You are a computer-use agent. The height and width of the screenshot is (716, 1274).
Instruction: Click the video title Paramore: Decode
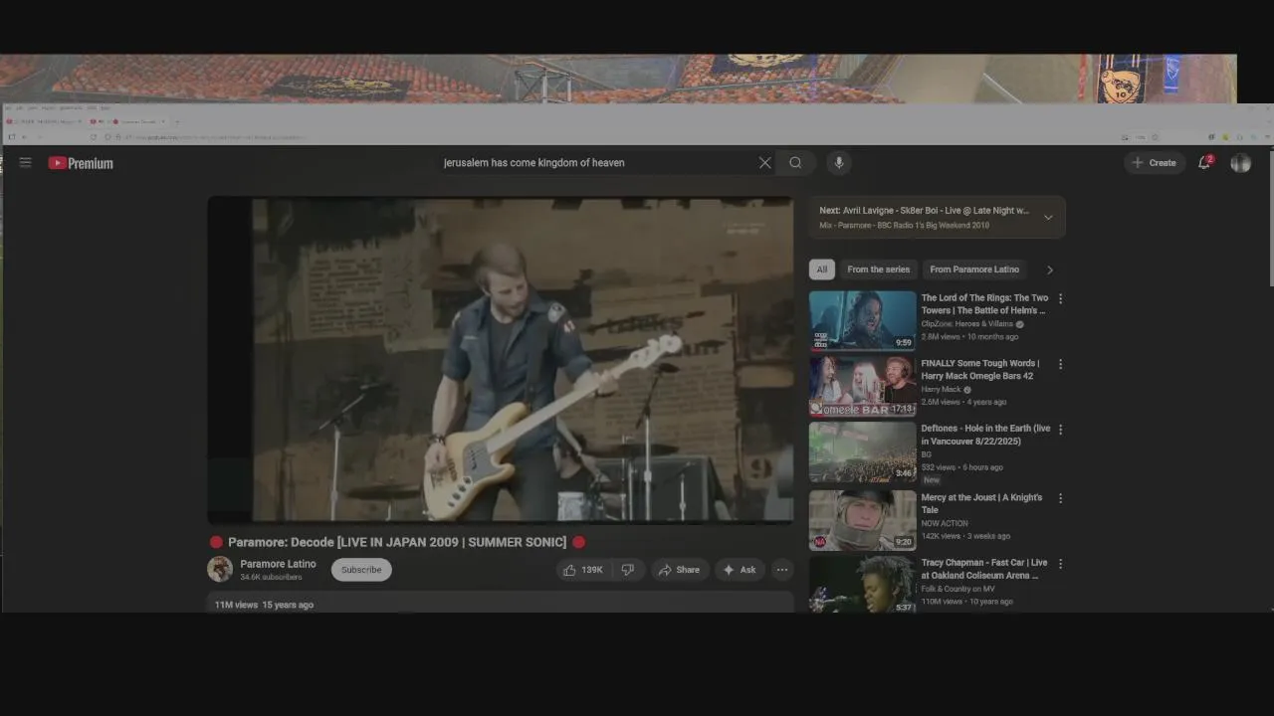[x=397, y=542]
